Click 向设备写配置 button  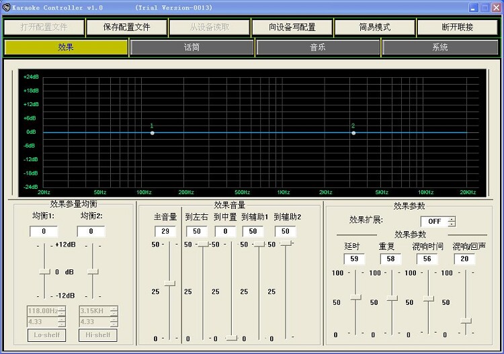point(292,27)
